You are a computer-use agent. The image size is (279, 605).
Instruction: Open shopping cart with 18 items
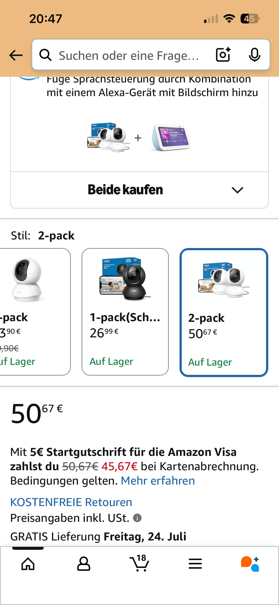point(139,563)
